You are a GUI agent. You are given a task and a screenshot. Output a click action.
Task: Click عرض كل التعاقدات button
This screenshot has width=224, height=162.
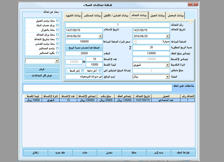click(x=42, y=76)
